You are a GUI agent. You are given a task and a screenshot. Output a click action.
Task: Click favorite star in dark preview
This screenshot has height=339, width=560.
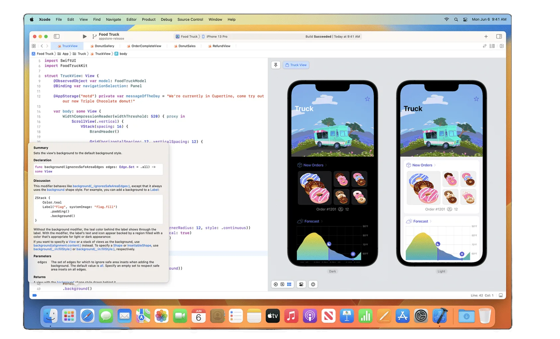(x=367, y=99)
